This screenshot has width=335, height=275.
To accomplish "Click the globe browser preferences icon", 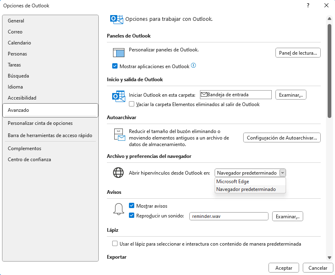I will (118, 173).
